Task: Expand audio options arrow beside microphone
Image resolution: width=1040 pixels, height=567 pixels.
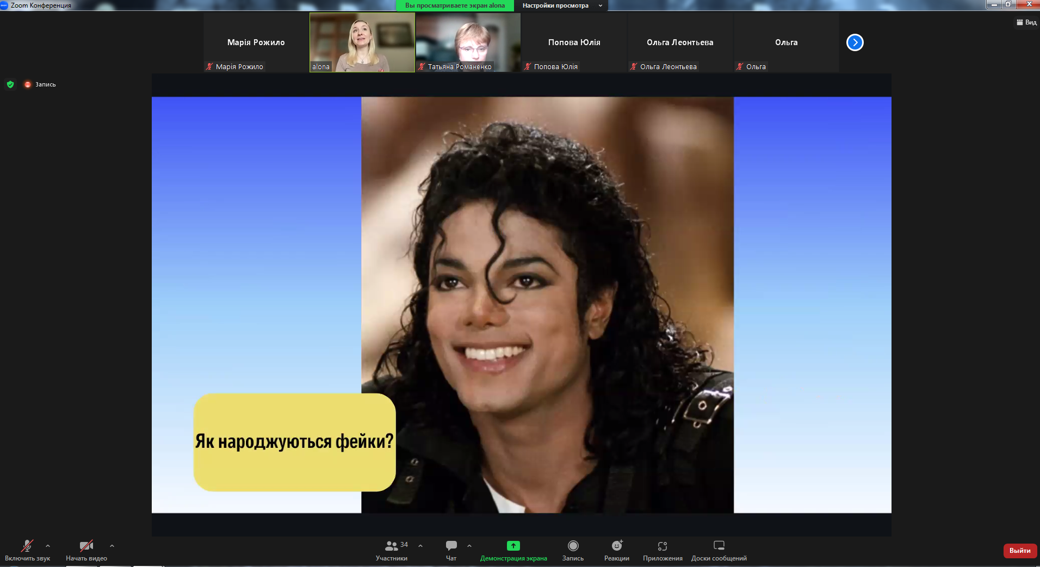Action: 48,545
